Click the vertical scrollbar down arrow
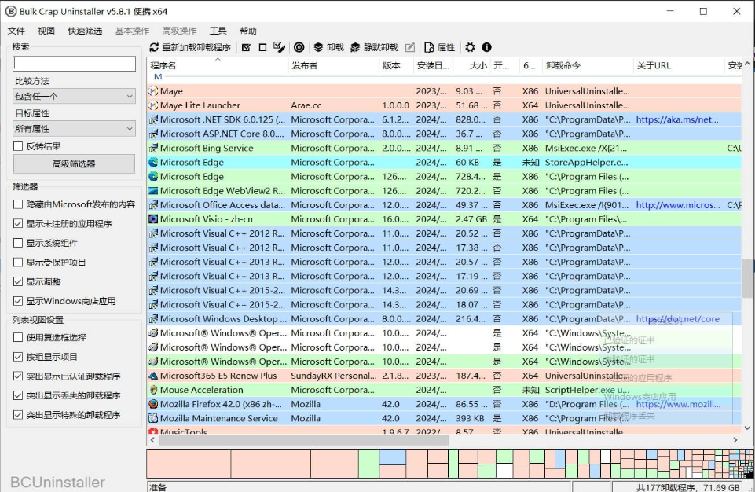Viewport: 755px width, 492px height. click(747, 428)
